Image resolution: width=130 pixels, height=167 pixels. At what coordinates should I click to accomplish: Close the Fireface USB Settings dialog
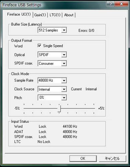coord(121,4)
